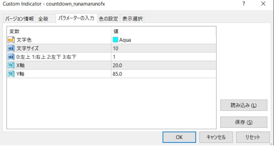Select the corner position value 1
The width and height of the screenshot is (274, 146).
click(x=114, y=57)
